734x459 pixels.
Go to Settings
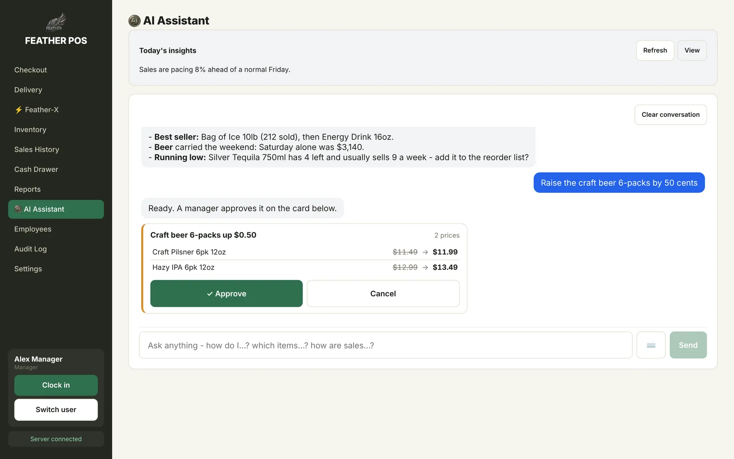coord(56,269)
